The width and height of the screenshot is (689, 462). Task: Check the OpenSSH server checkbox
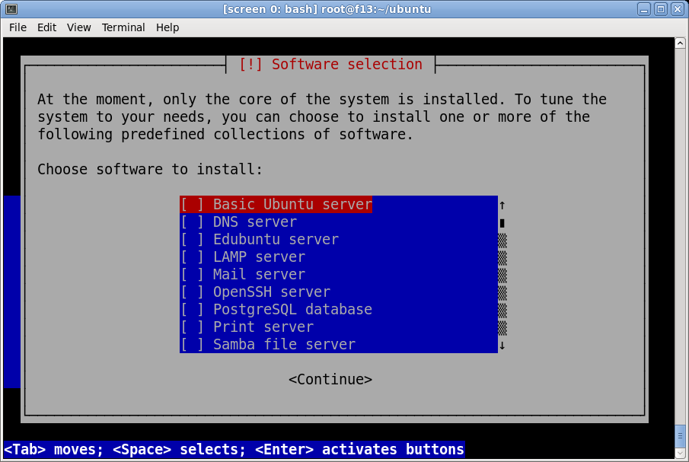[x=193, y=292]
